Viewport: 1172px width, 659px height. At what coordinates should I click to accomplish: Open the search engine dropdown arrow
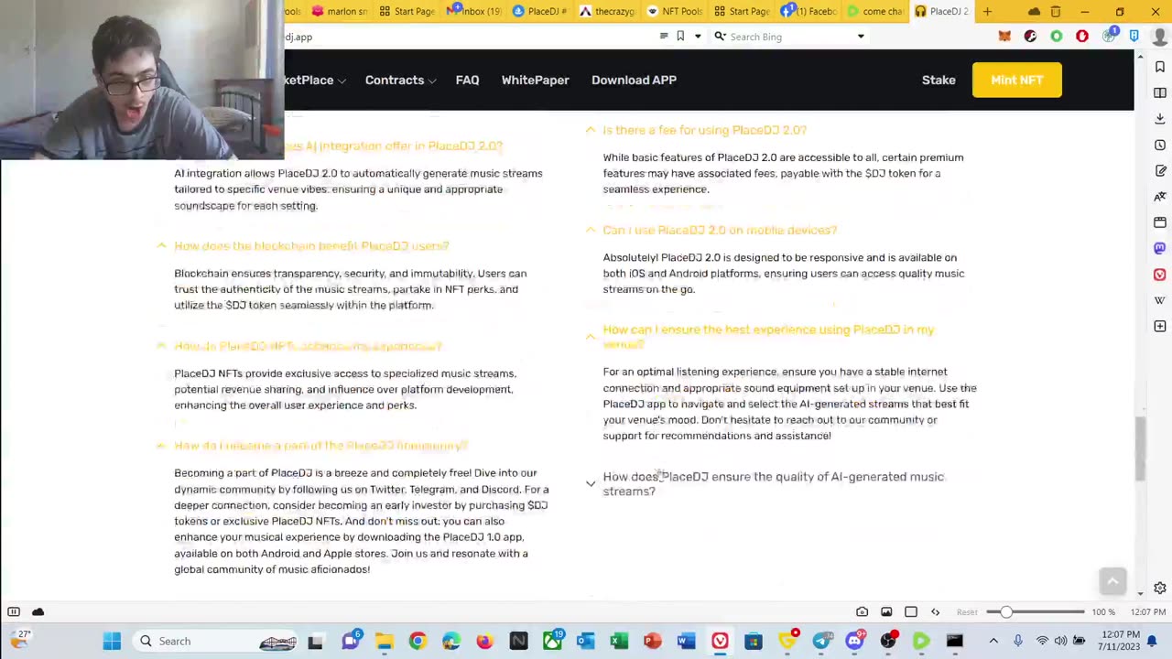click(861, 37)
